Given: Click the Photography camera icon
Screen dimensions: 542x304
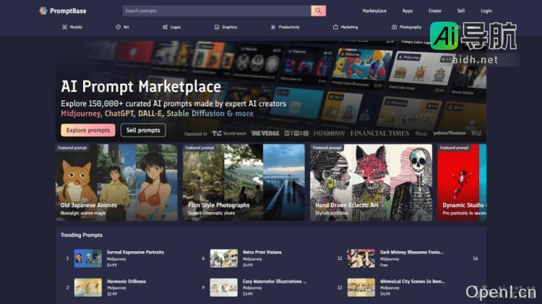Looking at the screenshot, I should pyautogui.click(x=394, y=27).
